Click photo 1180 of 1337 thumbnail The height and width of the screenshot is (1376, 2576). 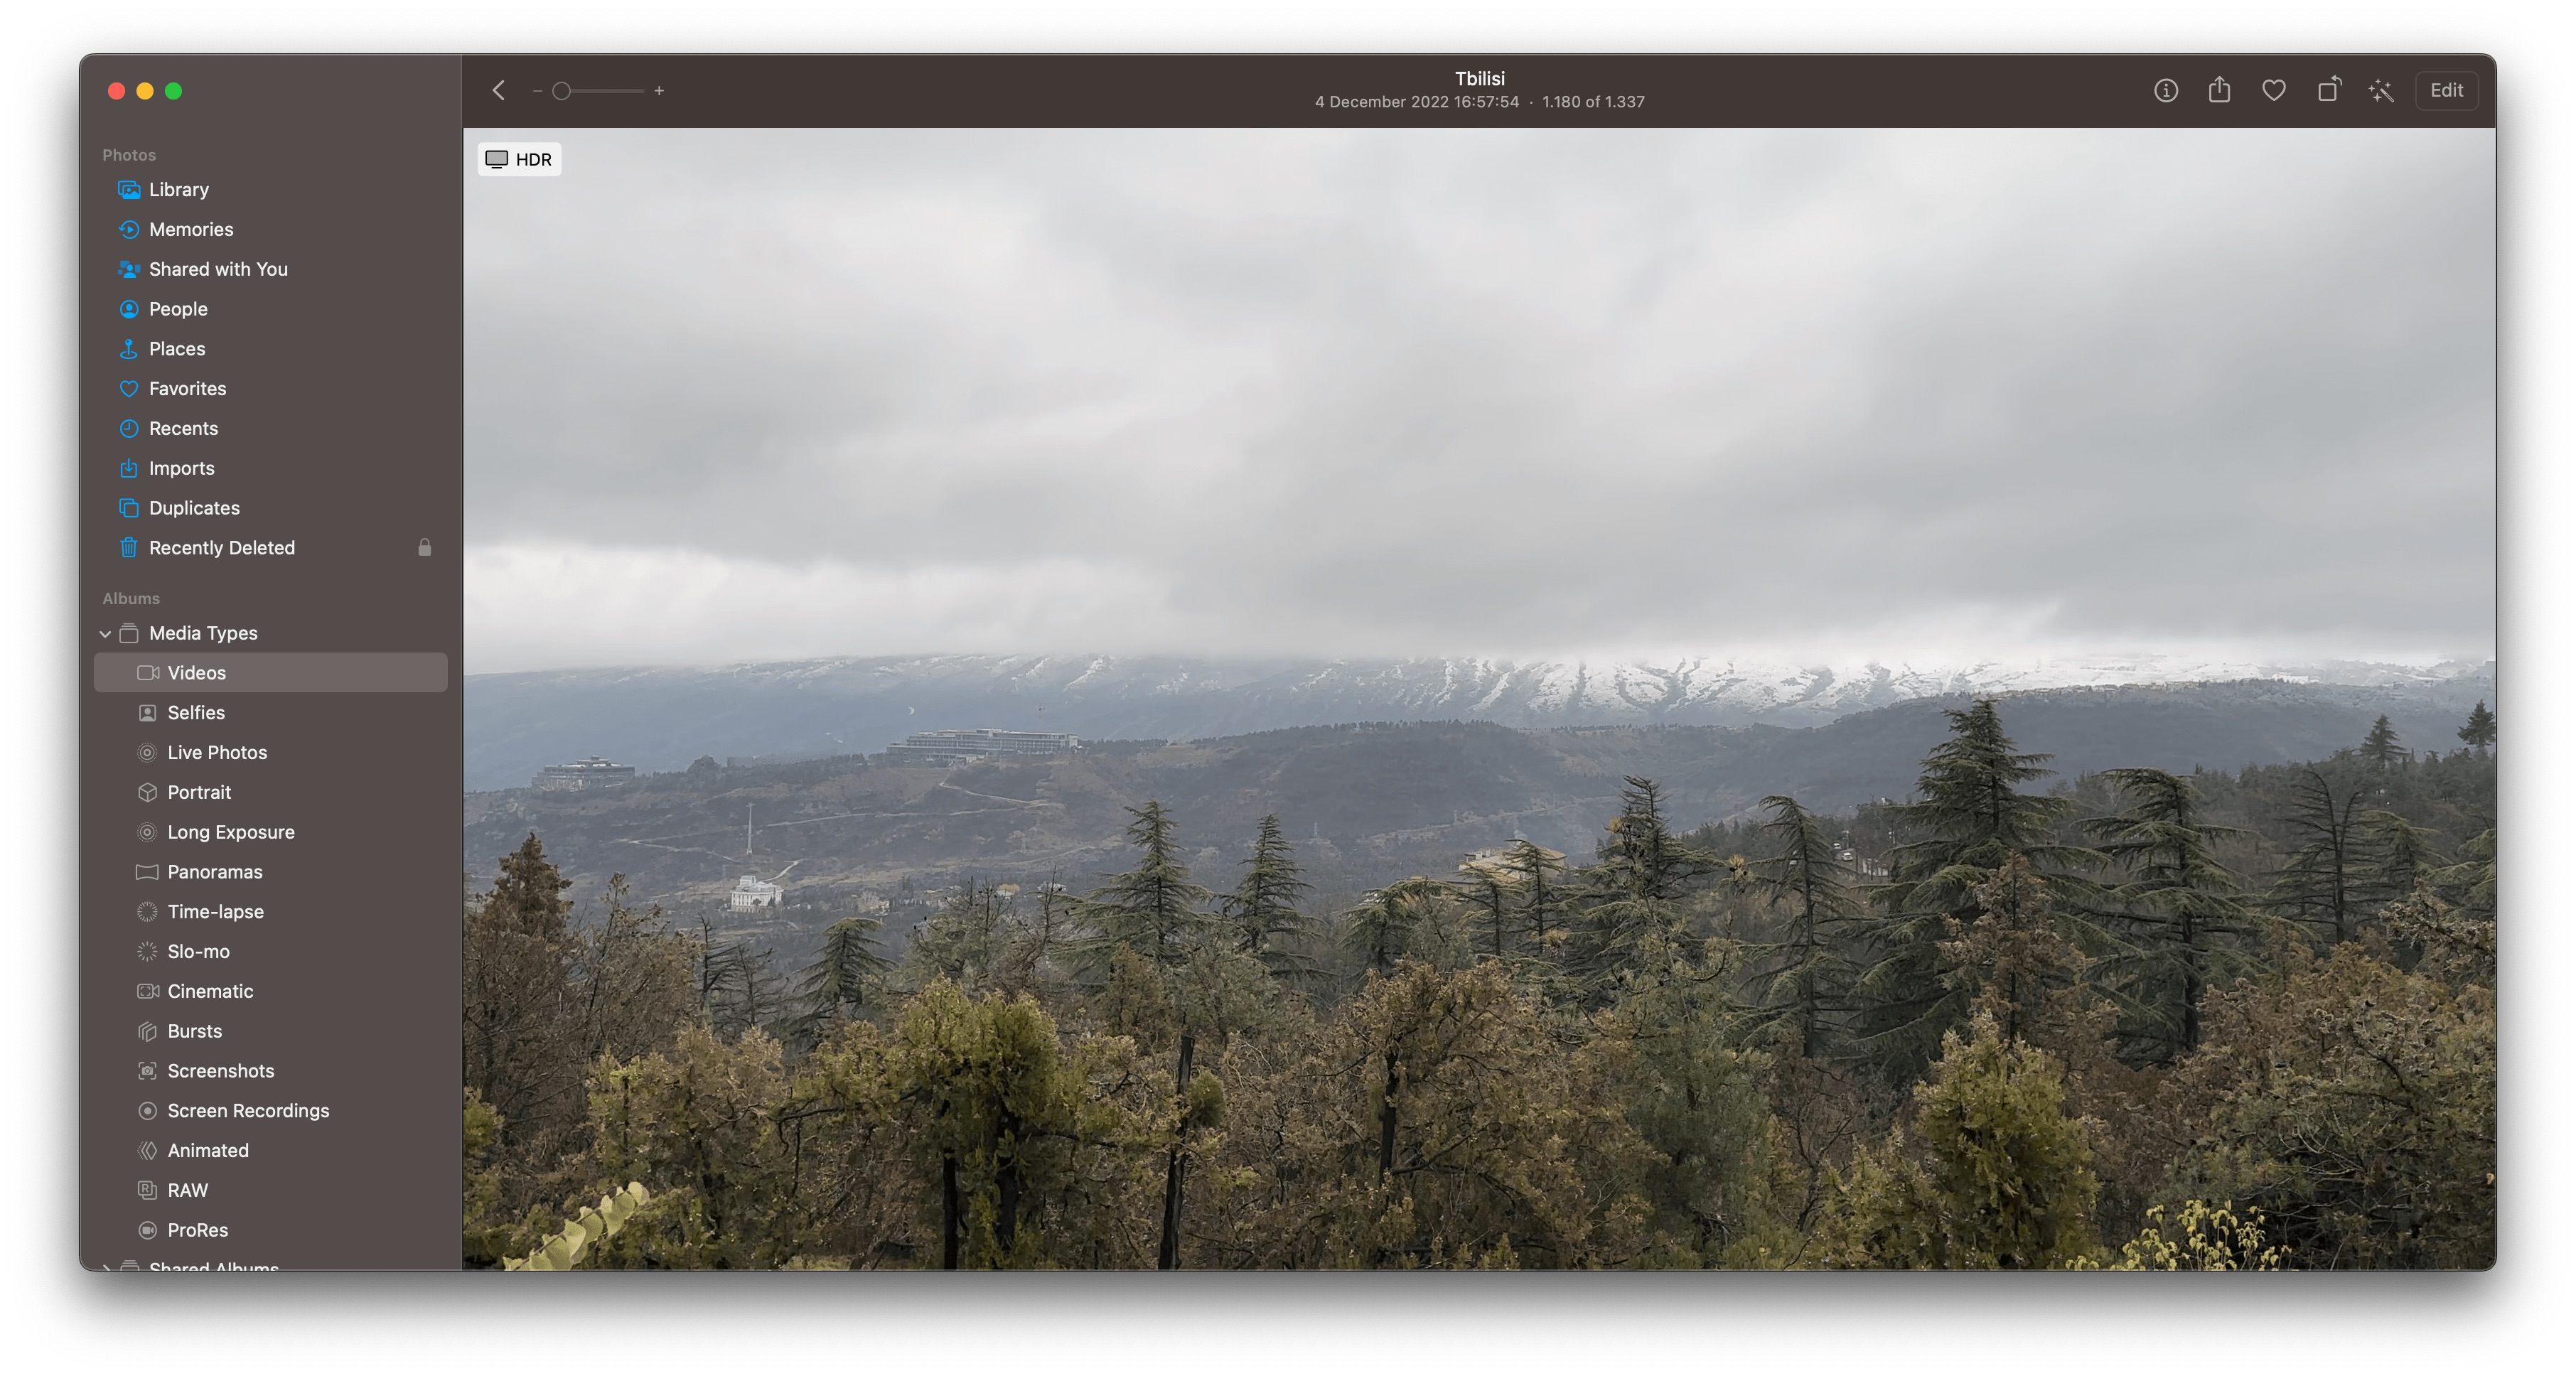point(1478,698)
